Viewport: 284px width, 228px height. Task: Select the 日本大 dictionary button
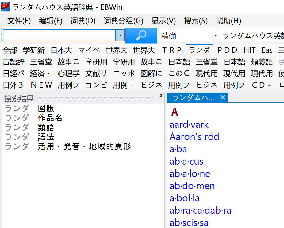(x=61, y=50)
